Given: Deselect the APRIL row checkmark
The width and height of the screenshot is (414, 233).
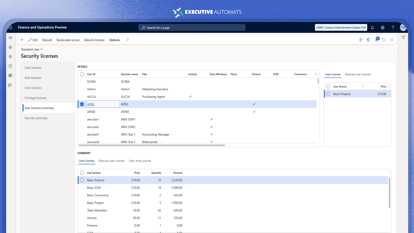Looking at the screenshot, I should (x=82, y=104).
